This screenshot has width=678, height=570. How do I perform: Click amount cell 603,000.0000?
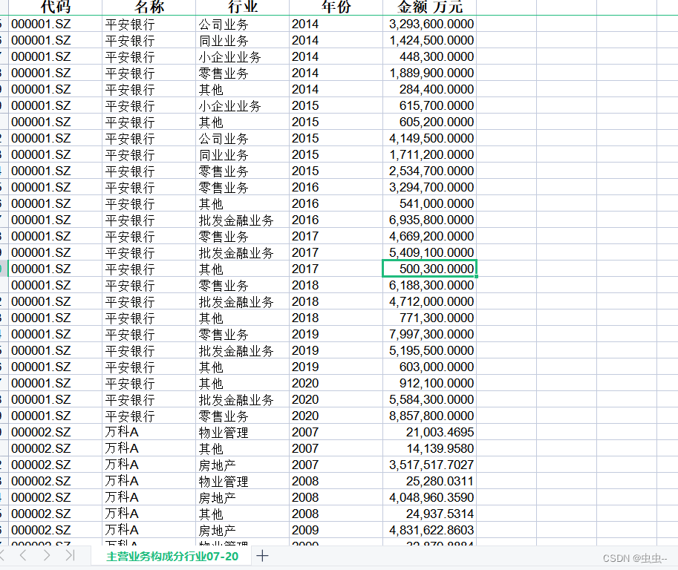tap(430, 367)
